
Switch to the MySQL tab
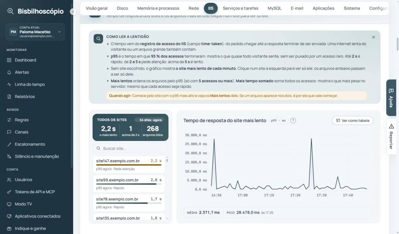(x=274, y=8)
